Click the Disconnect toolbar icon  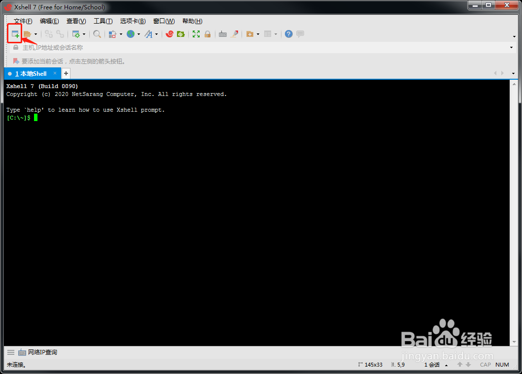pyautogui.click(x=49, y=34)
